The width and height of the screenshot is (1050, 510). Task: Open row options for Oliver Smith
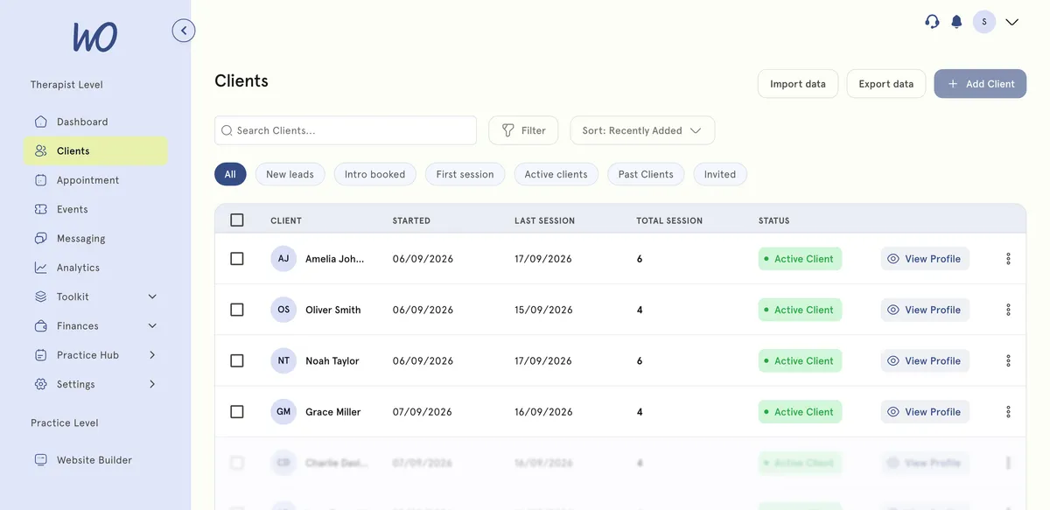point(1008,310)
